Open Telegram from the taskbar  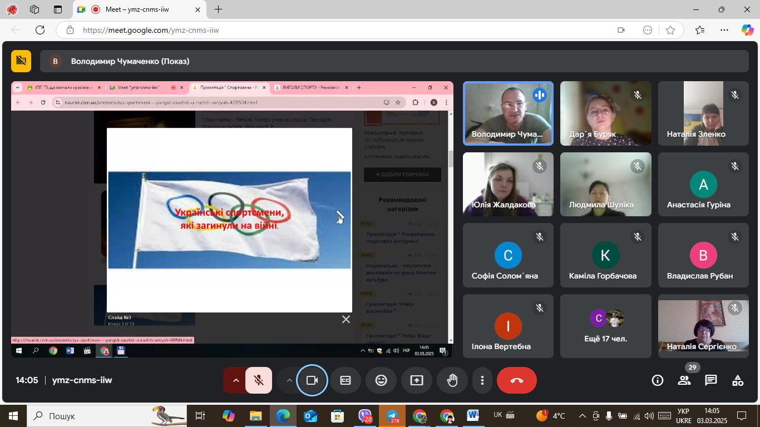click(x=392, y=416)
